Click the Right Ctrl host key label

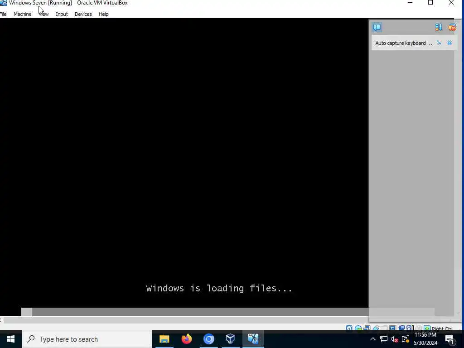(442, 328)
